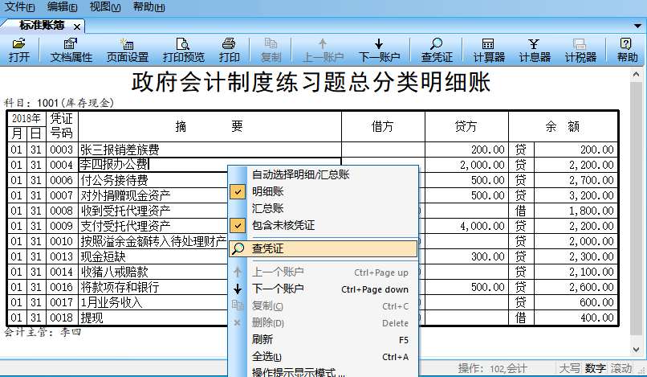Screen dimensions: 647x377
Task: Click the 借方 column header
Action: [x=383, y=126]
